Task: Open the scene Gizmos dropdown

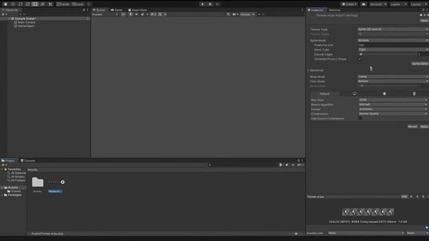Action: tap(247, 14)
